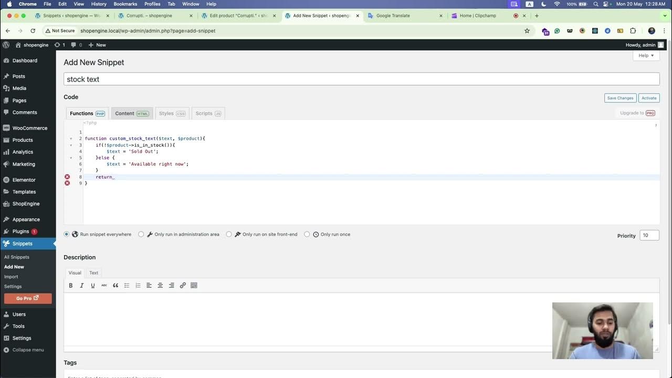
Task: Collapse the code fold arrow on line 2
Action: pos(71,138)
